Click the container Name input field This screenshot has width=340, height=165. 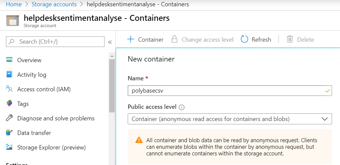pyautogui.click(x=230, y=91)
